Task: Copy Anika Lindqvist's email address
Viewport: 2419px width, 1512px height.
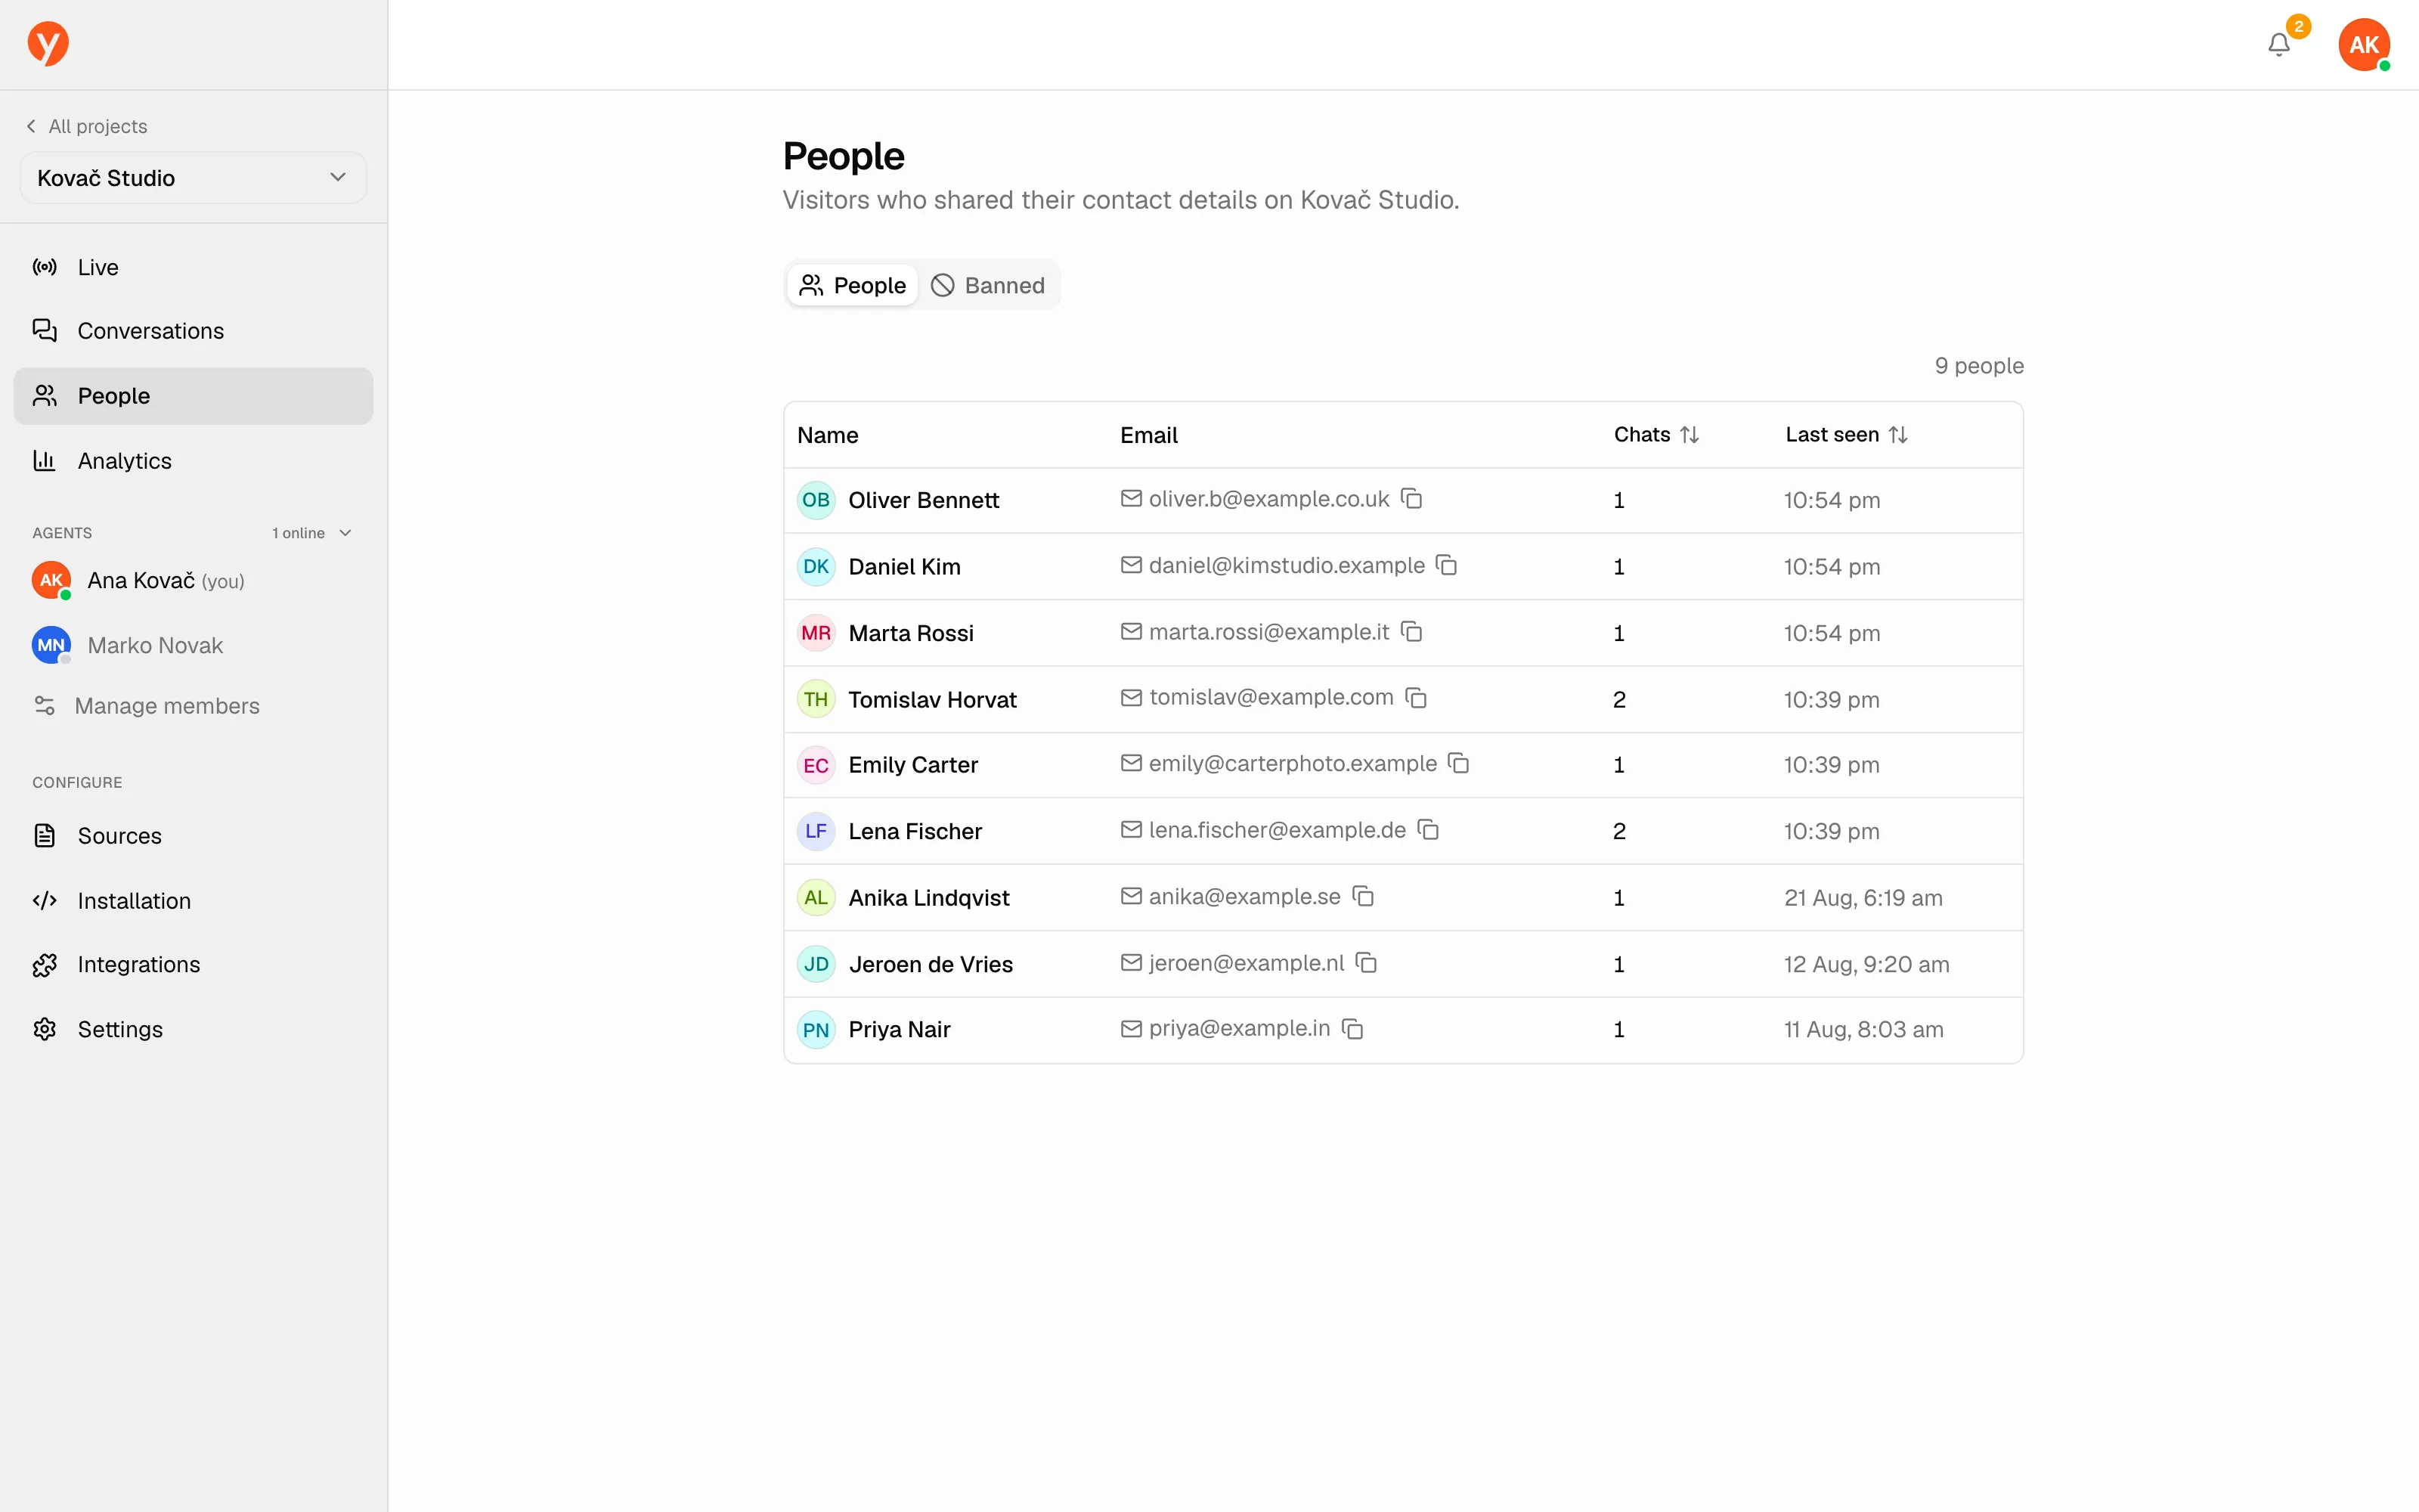Action: [x=1364, y=896]
